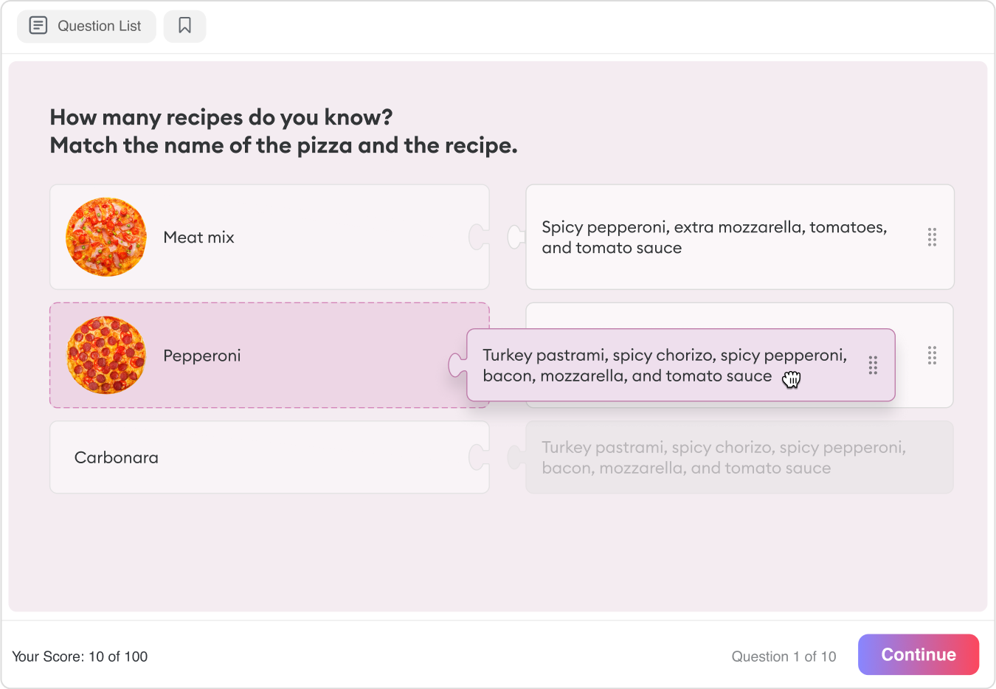
Task: Select the Carbonara pizza card
Action: tap(269, 457)
